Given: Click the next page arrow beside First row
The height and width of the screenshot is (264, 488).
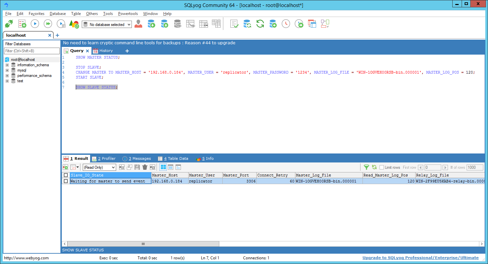Looking at the screenshot, I should pyautogui.click(x=445, y=167).
